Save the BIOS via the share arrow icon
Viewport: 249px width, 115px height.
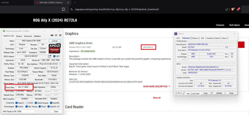(50, 56)
